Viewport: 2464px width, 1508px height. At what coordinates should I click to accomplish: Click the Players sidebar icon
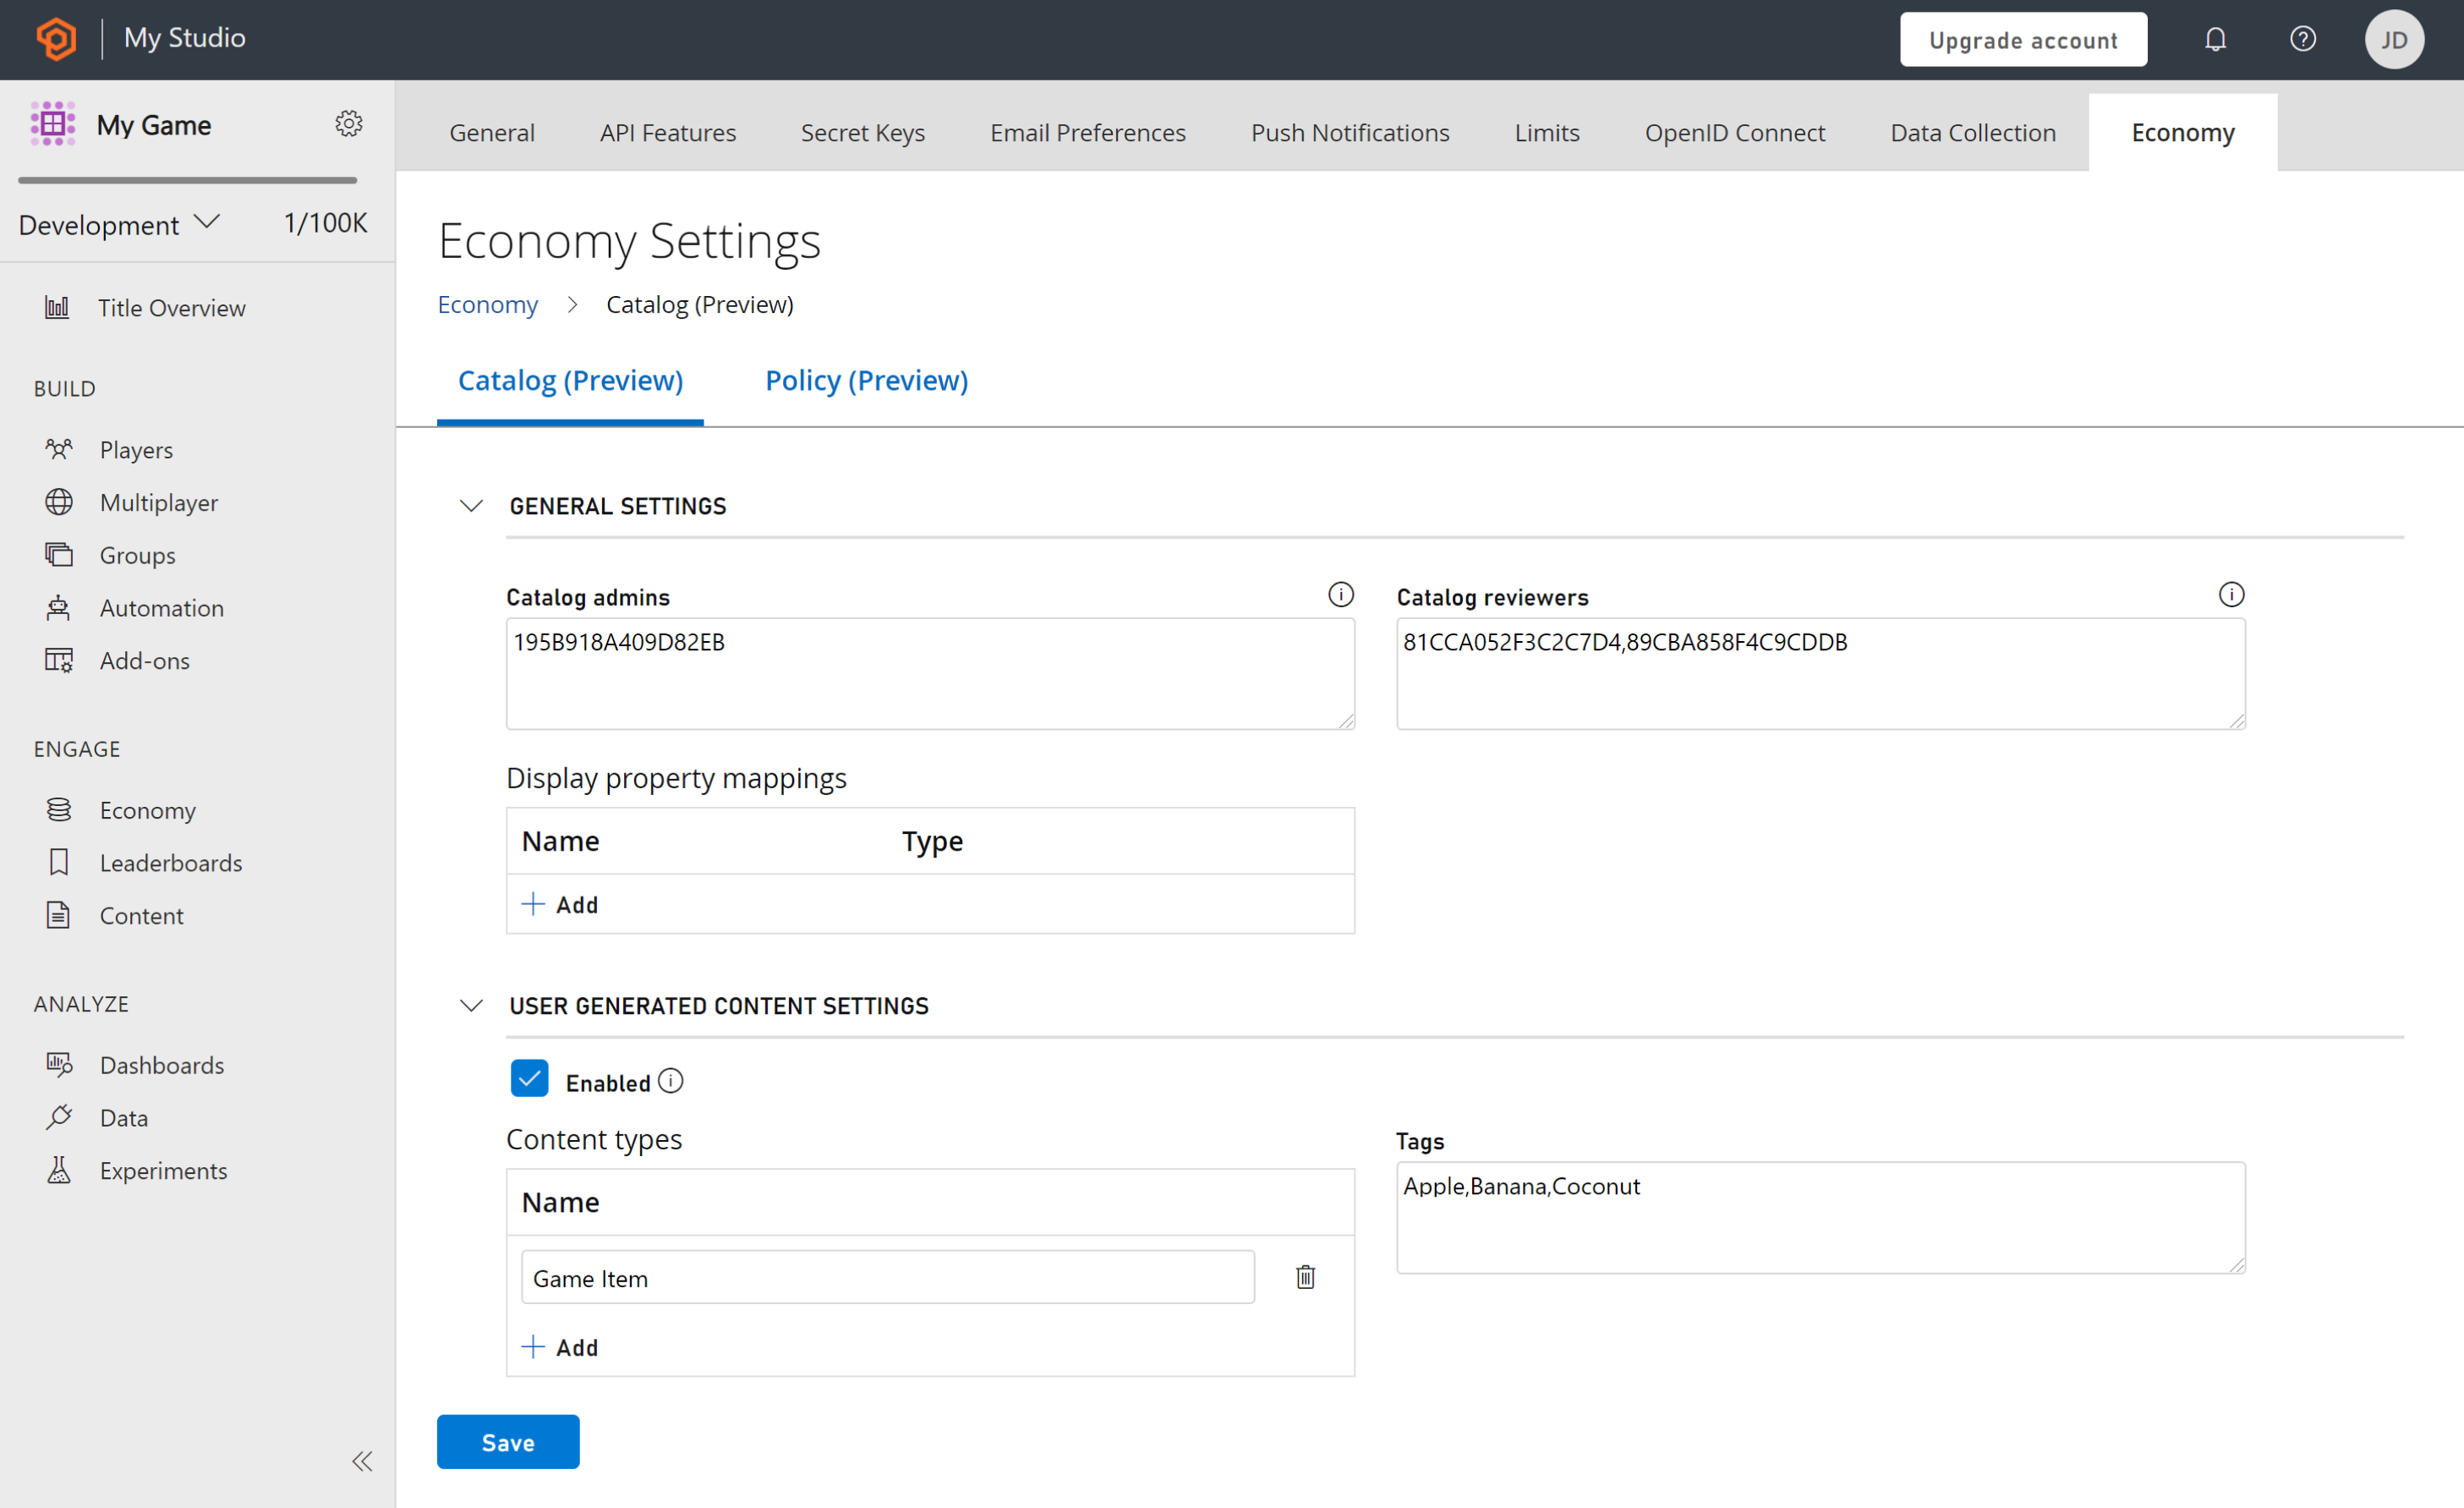click(x=58, y=449)
